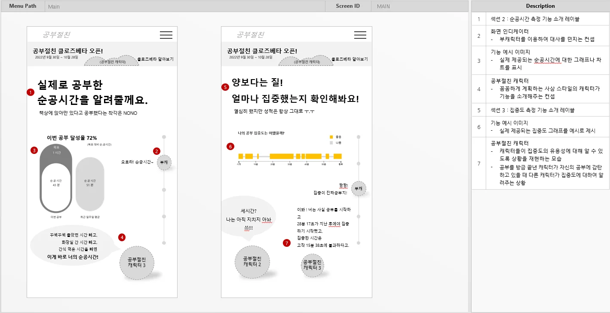Screen dimensions: 610x313
Task: Click the banner title '공부절친 클로즈베타 오픈!' on 순공시간 mockup
Action: click(68, 51)
